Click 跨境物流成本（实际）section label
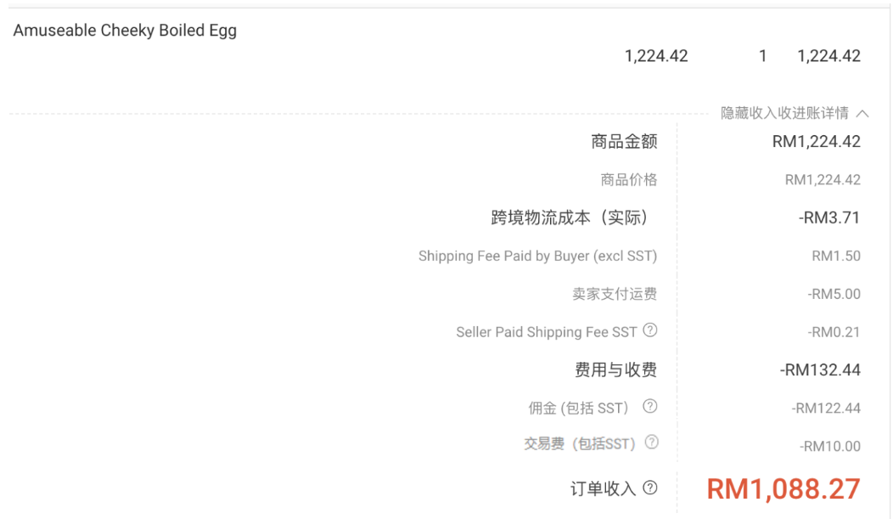 point(570,217)
